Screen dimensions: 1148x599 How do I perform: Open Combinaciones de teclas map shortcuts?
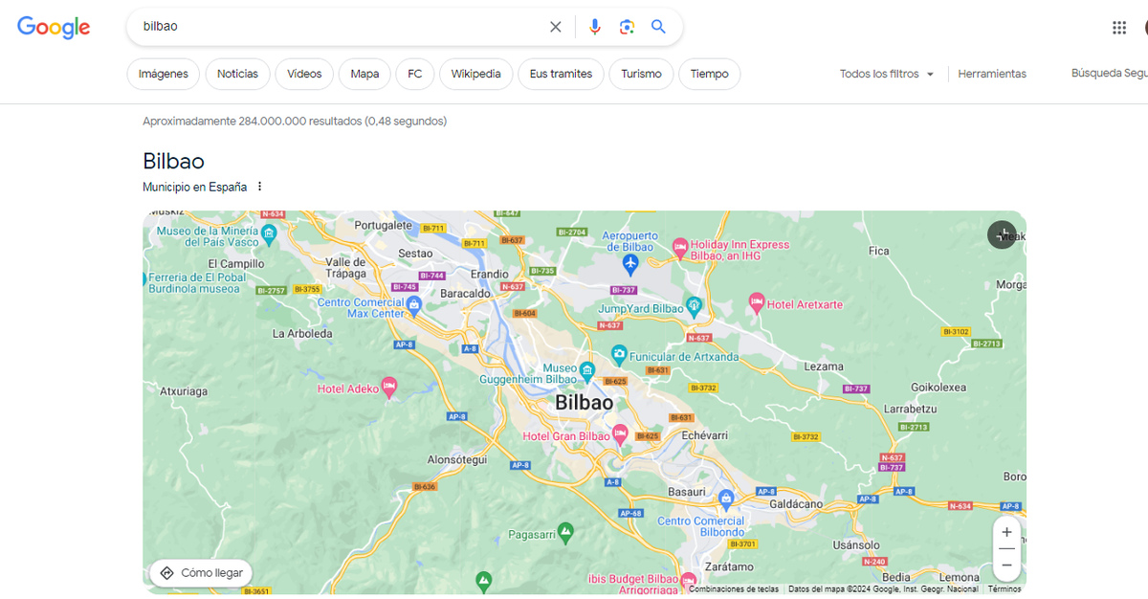pos(734,589)
